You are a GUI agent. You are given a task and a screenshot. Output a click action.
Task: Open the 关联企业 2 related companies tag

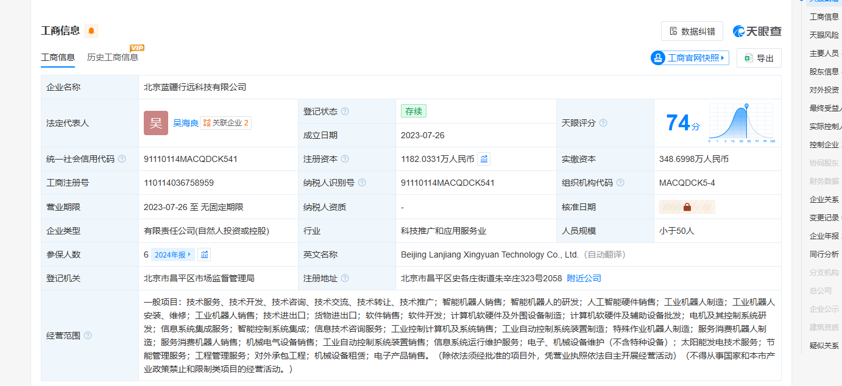[226, 123]
